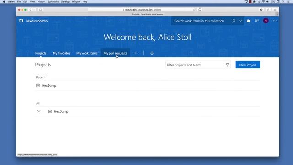This screenshot has width=293, height=165.
Task: Expand the search type dropdown chevron
Action: coord(240,21)
